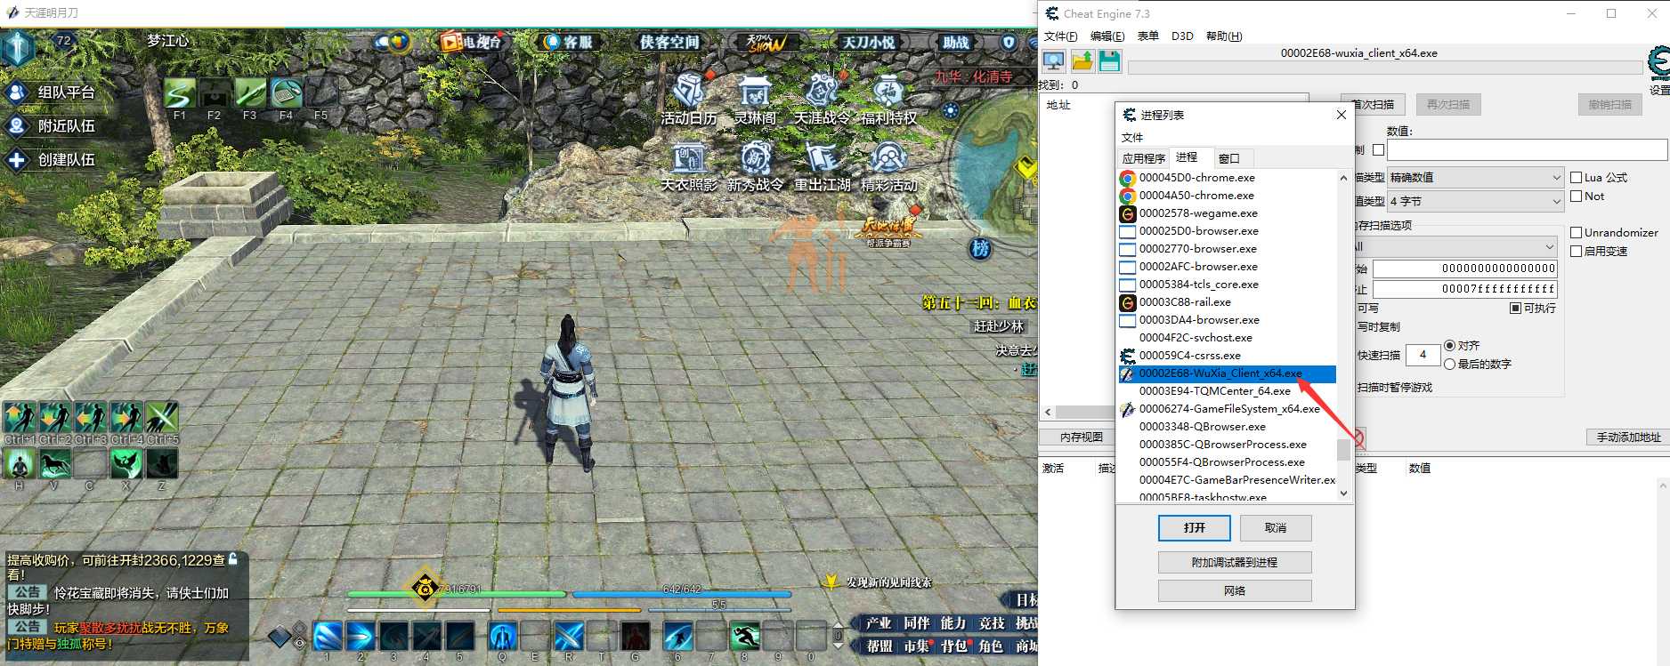
Task: Open the scan type 精确数值 dropdown
Action: point(1475,178)
